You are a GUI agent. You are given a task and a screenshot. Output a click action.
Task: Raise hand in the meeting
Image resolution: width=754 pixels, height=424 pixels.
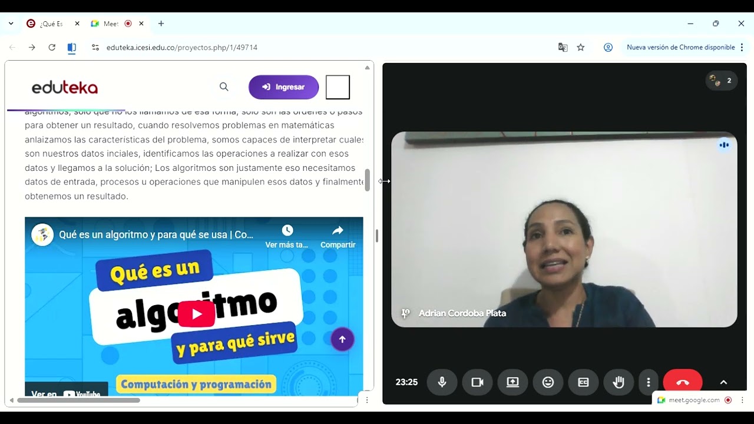pos(619,382)
